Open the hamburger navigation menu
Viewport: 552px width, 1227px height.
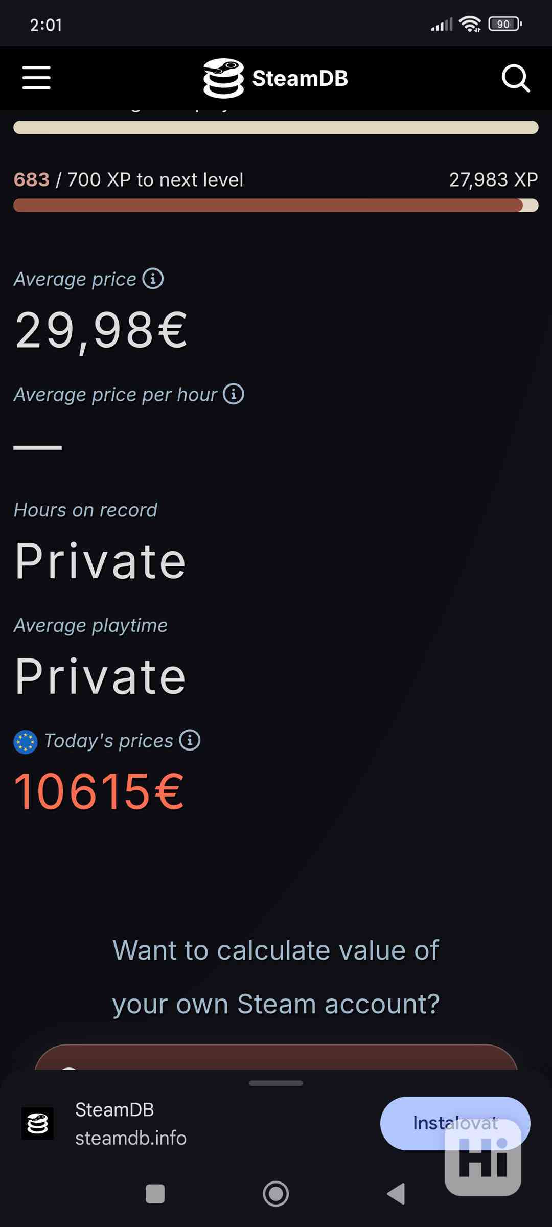click(x=36, y=78)
